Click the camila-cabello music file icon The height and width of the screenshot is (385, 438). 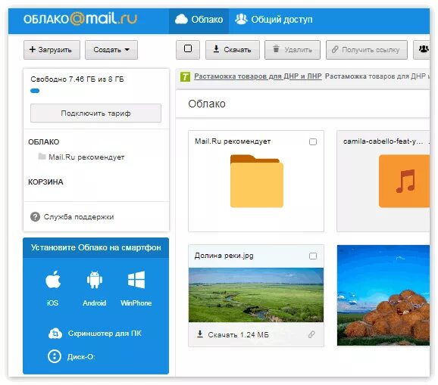coord(404,182)
